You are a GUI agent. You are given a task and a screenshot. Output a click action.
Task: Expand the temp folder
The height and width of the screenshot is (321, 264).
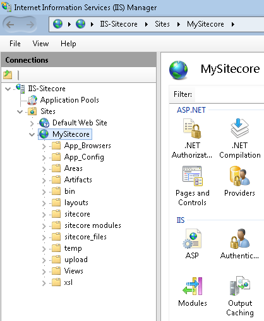pos(44,249)
